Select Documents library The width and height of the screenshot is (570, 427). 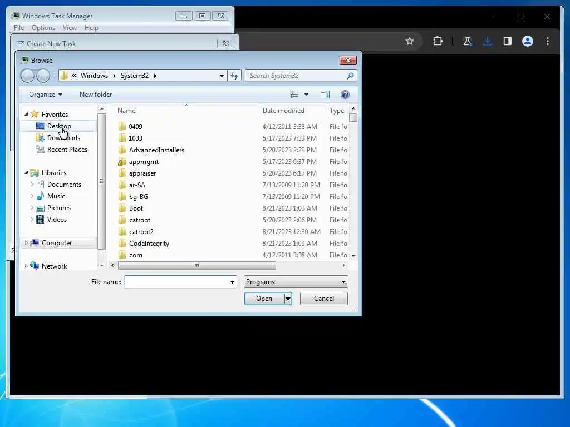pos(64,185)
